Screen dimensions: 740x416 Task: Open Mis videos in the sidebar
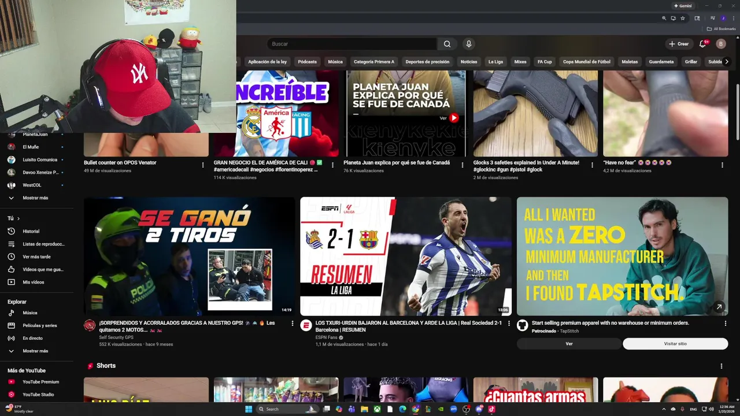click(33, 282)
